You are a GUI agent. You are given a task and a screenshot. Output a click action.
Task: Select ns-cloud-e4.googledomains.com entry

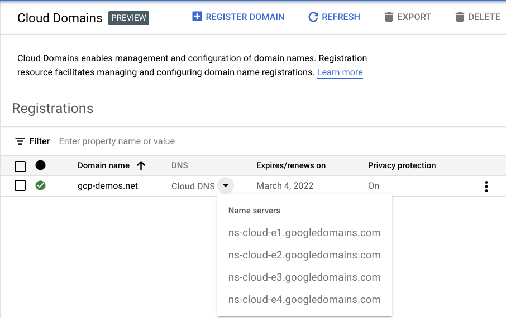[304, 300]
